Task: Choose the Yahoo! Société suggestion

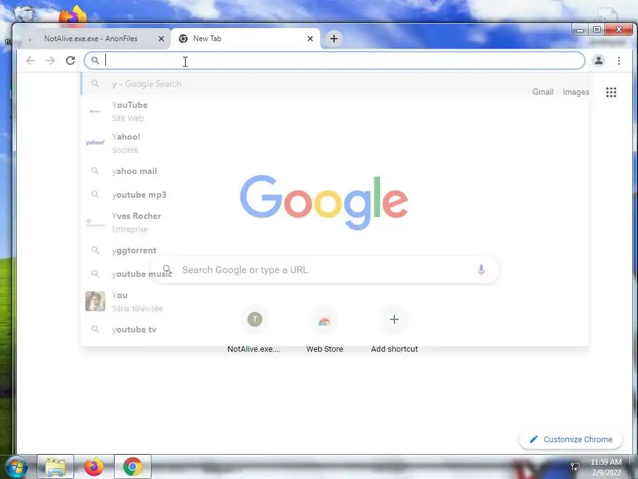Action: [x=335, y=143]
